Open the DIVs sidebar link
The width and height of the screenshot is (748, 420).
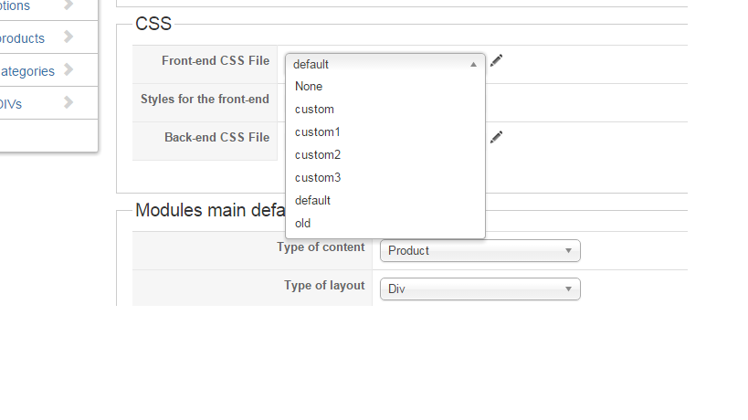11,104
